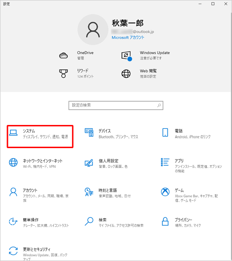Viewport: 232px width, 261px height.
Task: Click the Windows Update status icon
Action: (x=126, y=56)
